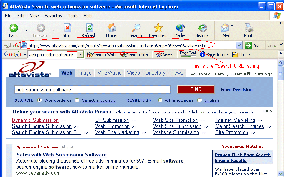
Task: Open the Edit menu
Action: pyautogui.click(x=21, y=16)
